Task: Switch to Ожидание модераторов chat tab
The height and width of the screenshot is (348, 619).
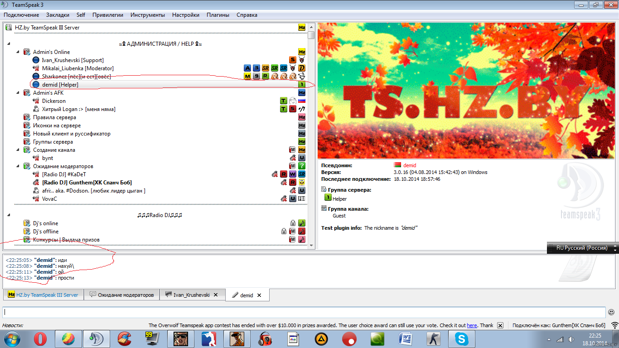Action: coord(122,295)
